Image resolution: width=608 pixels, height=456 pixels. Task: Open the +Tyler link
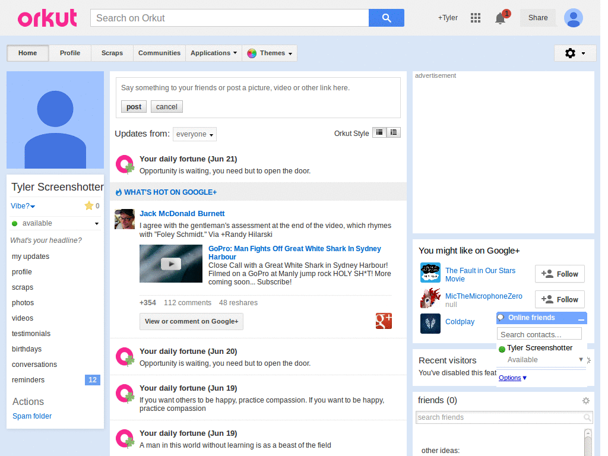pos(448,18)
